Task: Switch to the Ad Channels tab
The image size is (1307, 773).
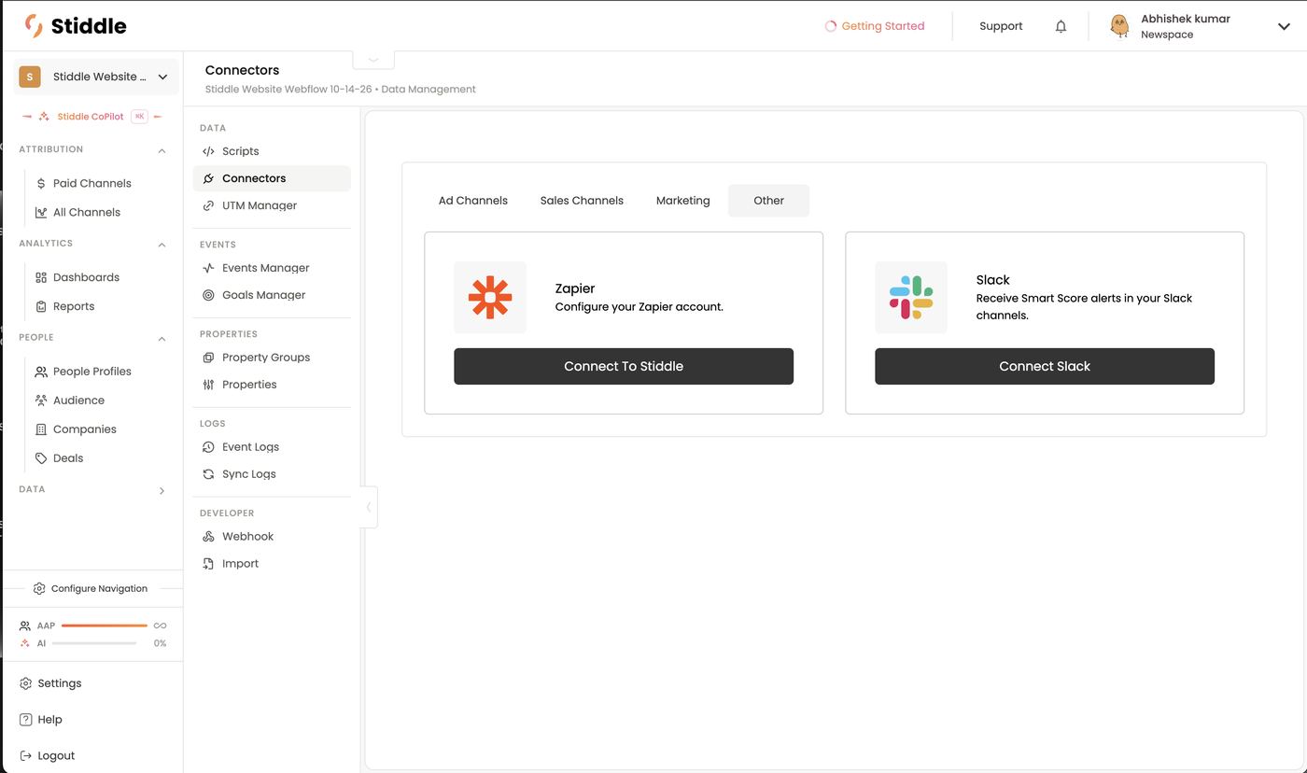Action: 473,201
